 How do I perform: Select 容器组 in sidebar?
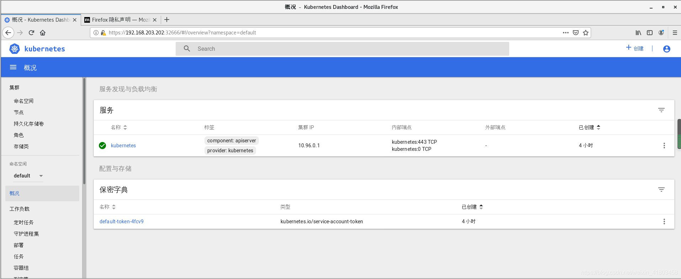click(21, 268)
